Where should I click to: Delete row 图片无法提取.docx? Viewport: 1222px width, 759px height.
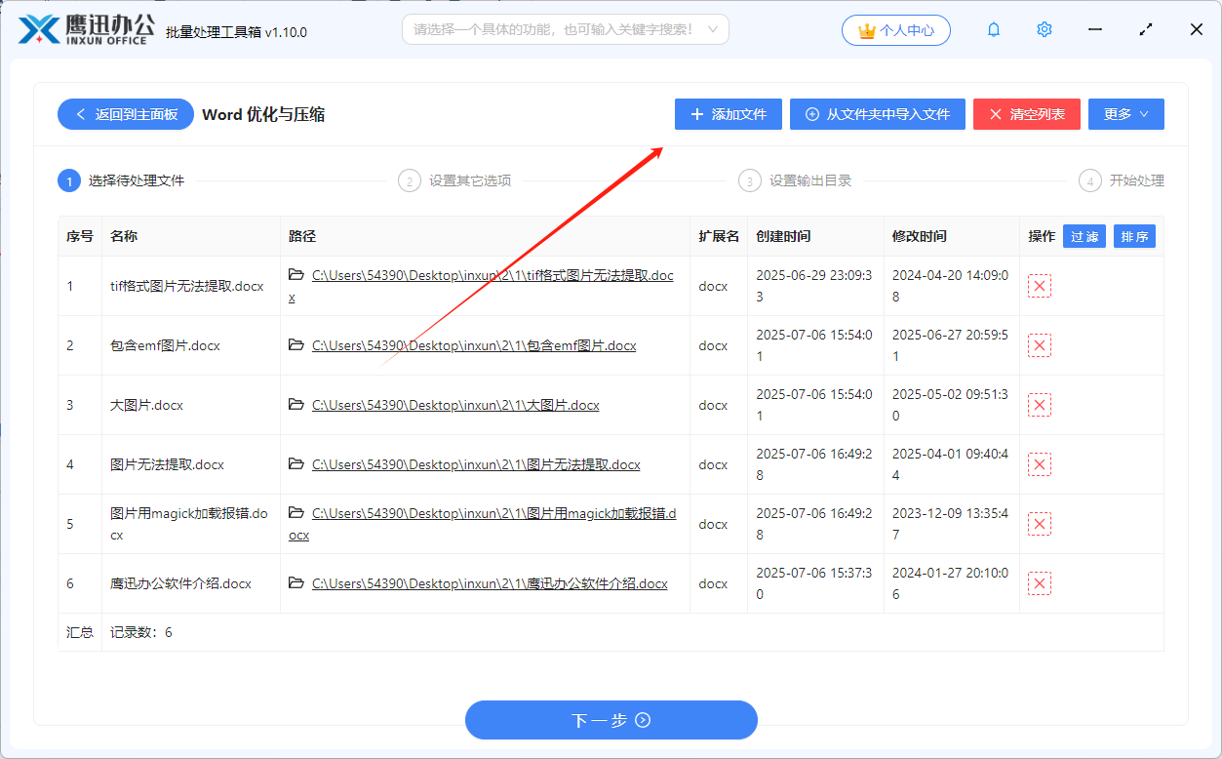[x=1040, y=464]
